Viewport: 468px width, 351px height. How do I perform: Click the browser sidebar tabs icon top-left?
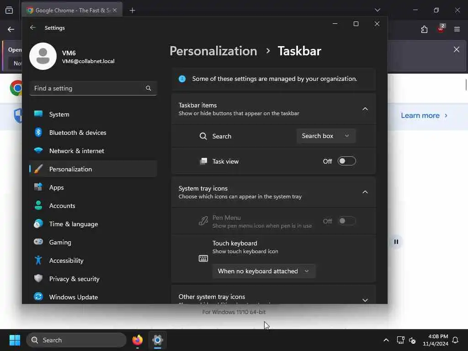coord(9,10)
